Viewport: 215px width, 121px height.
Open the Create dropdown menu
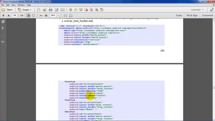25,10
